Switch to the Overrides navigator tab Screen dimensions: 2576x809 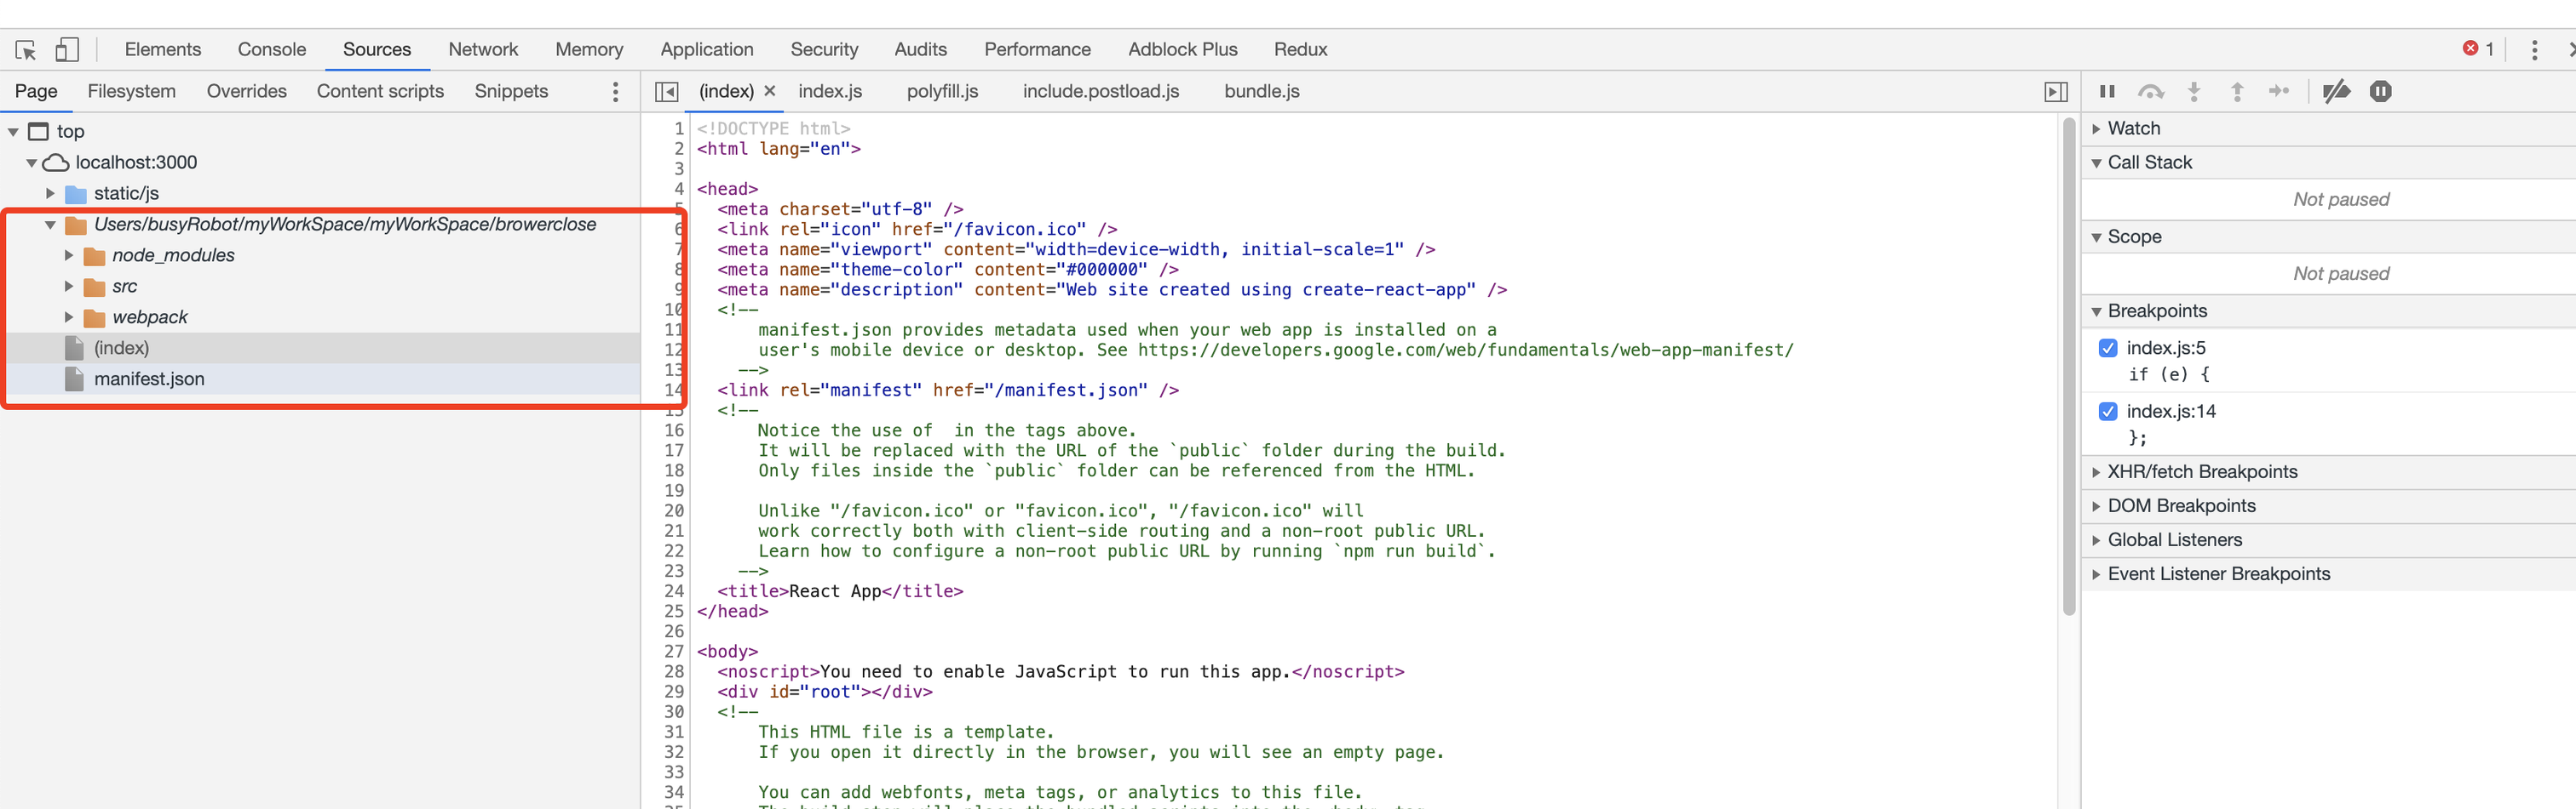(246, 91)
